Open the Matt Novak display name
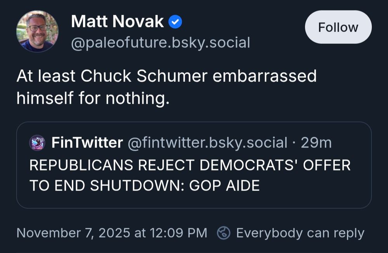388x253 pixels. coord(117,22)
